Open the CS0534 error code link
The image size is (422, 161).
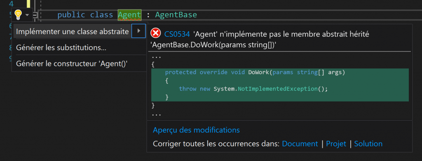coord(177,34)
